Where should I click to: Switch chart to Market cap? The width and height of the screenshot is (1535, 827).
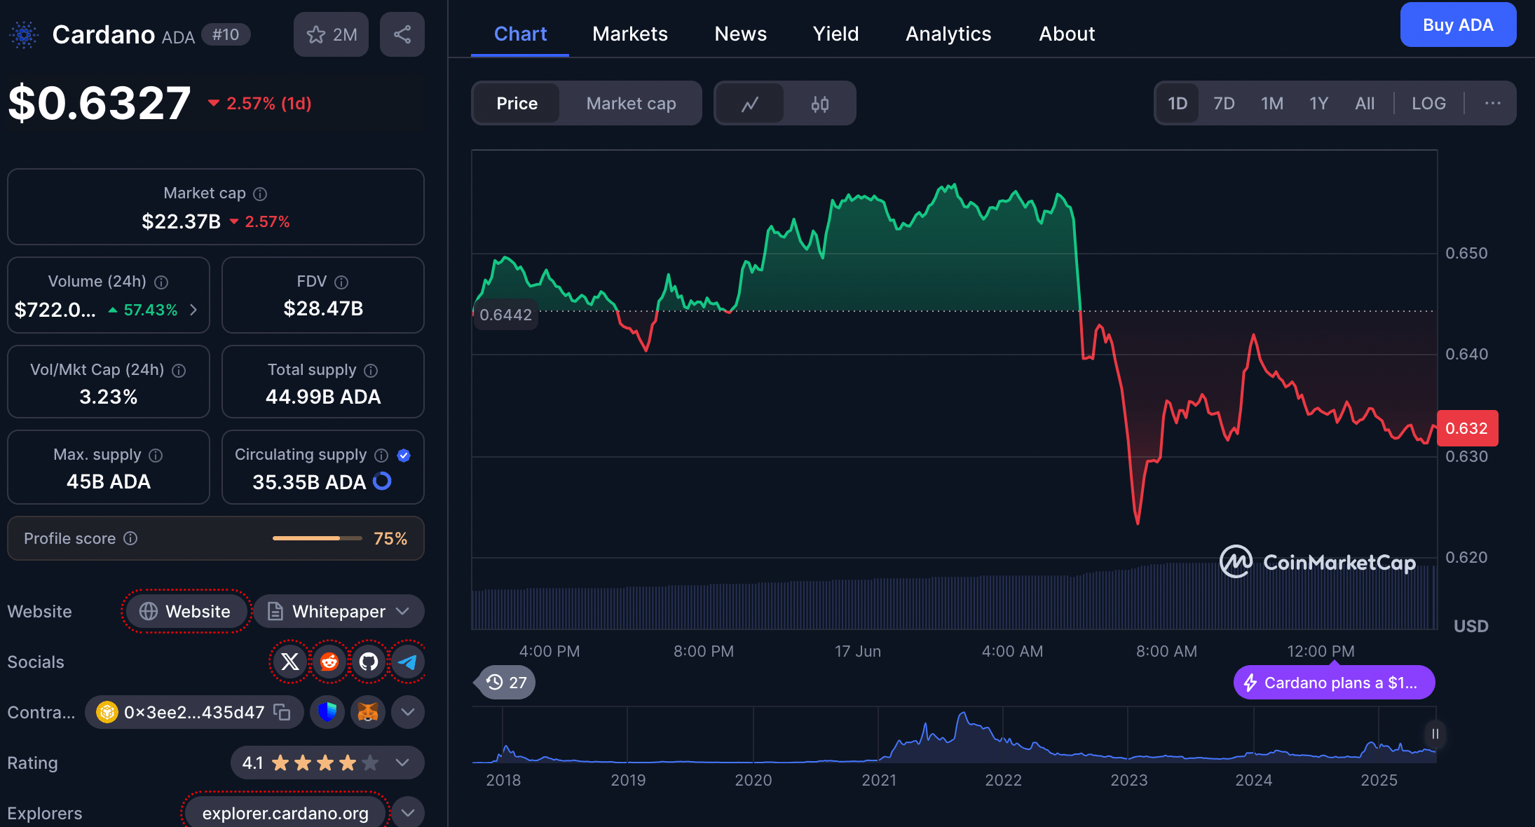click(631, 104)
